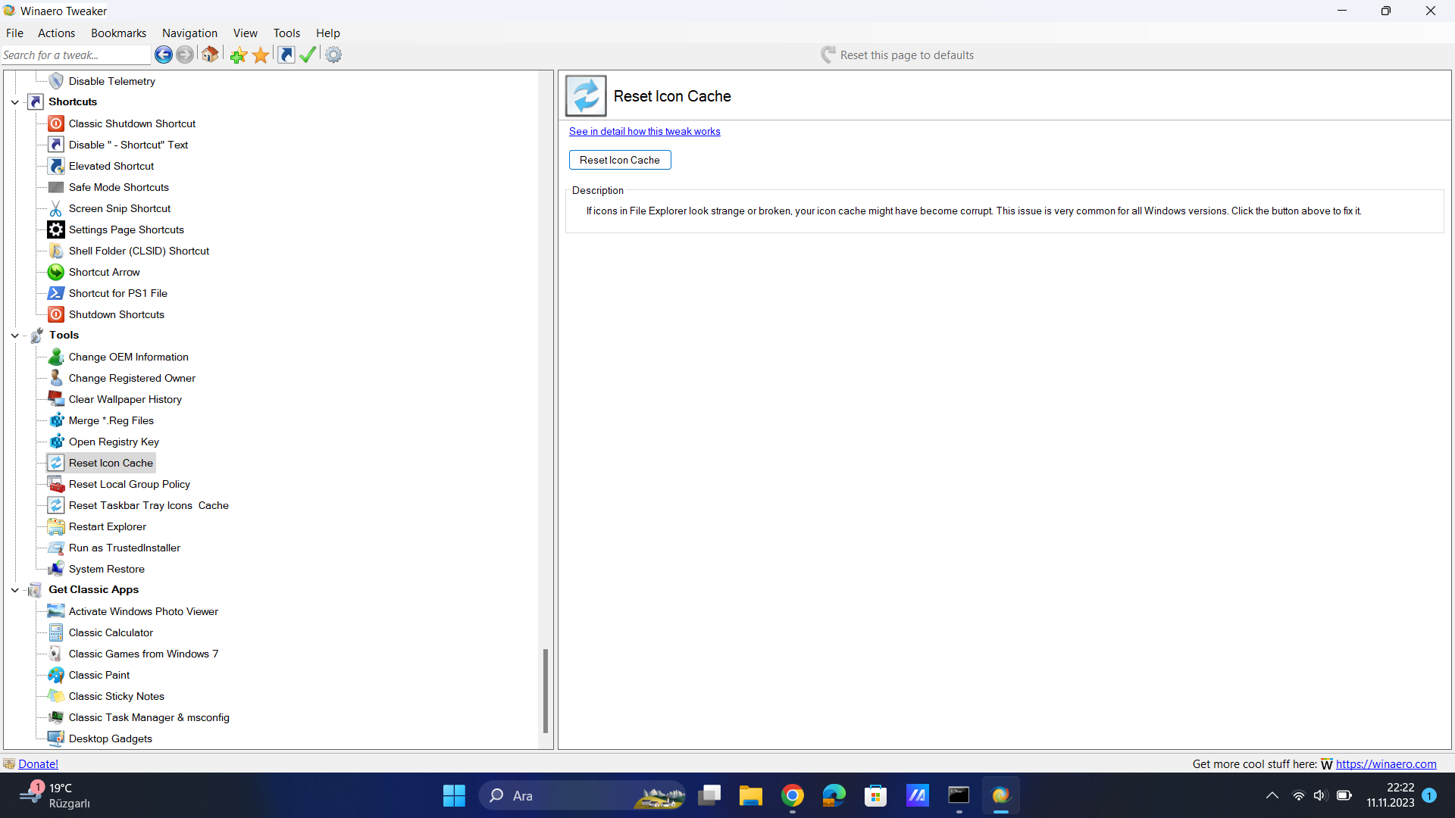Open the Navigation menu
This screenshot has height=818, width=1455.
point(189,33)
